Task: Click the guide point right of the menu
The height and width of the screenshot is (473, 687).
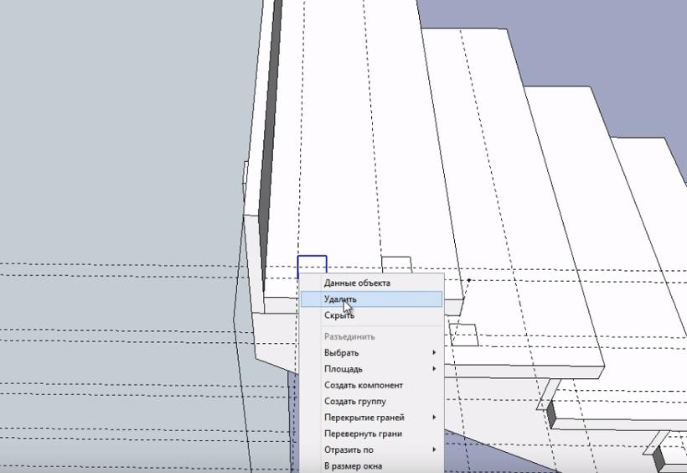Action: 469,280
